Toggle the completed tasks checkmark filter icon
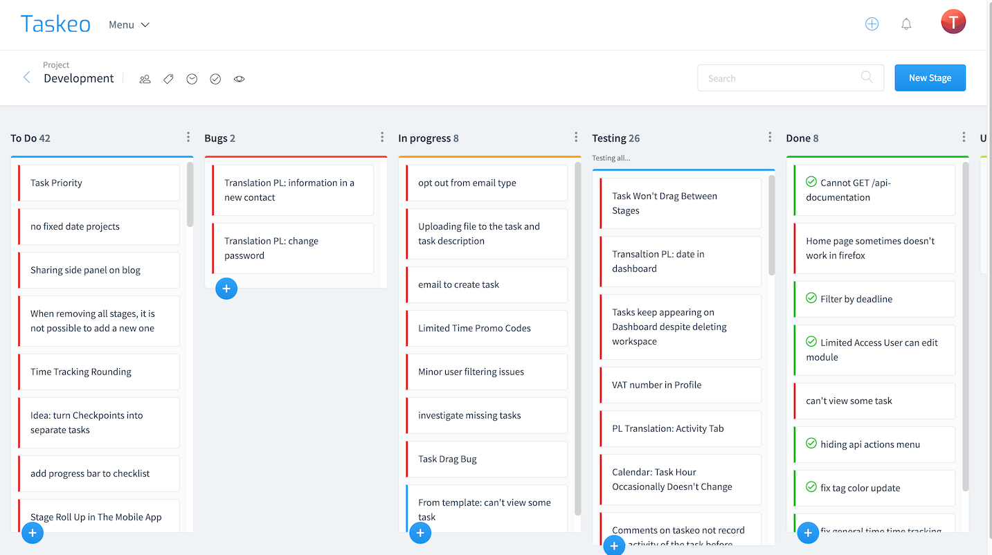This screenshot has width=992, height=555. (215, 79)
